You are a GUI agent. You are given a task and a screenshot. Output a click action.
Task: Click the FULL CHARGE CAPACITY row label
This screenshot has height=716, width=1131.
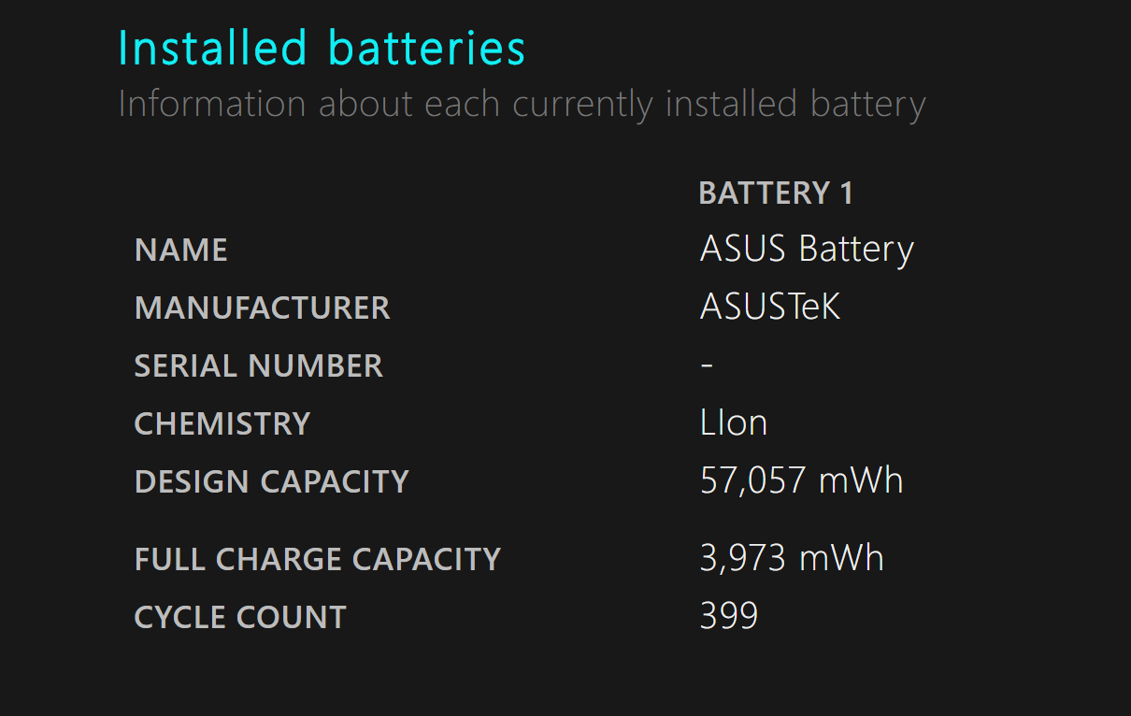318,559
